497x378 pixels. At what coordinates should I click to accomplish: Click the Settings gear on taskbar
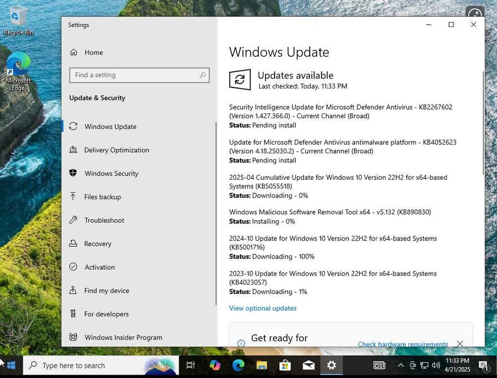331,366
